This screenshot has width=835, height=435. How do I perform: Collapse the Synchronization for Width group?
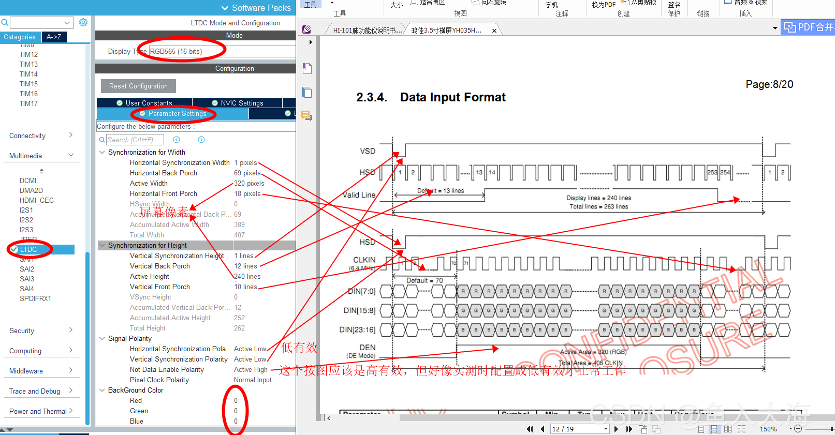102,152
